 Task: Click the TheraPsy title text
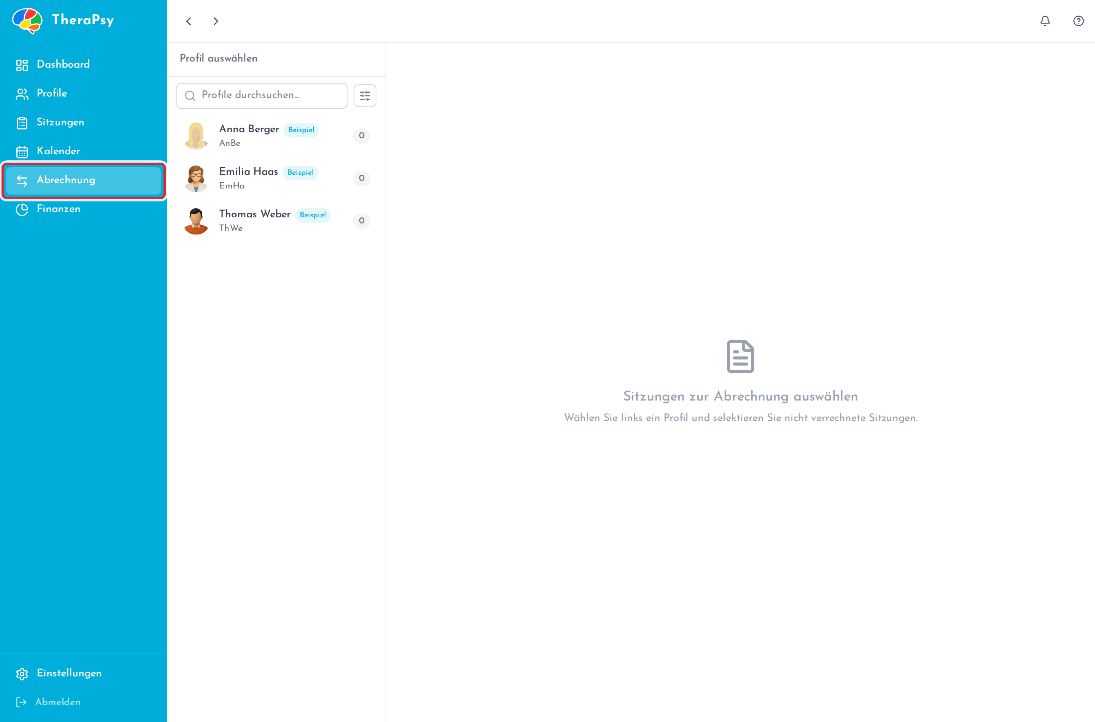click(83, 20)
